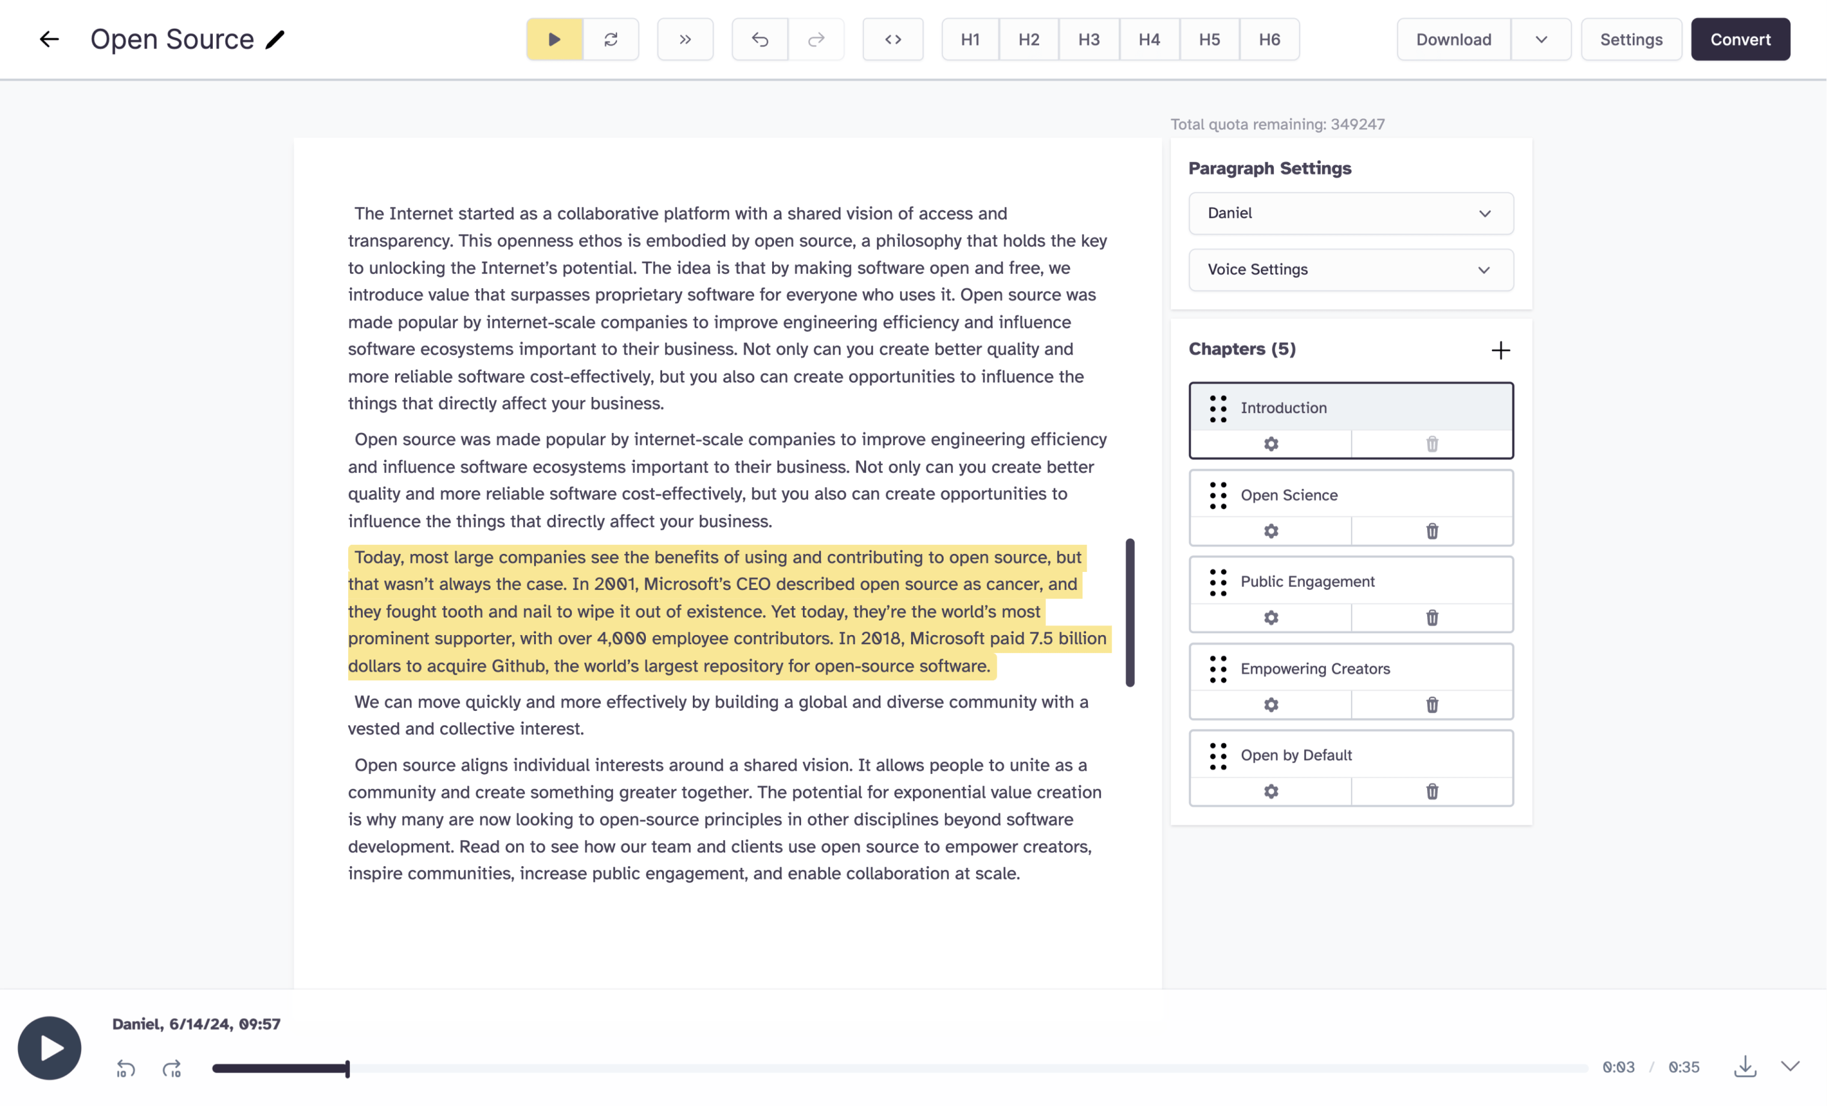Screen dimensions: 1827x1106
Task: Select the Settings menu item
Action: (1631, 39)
